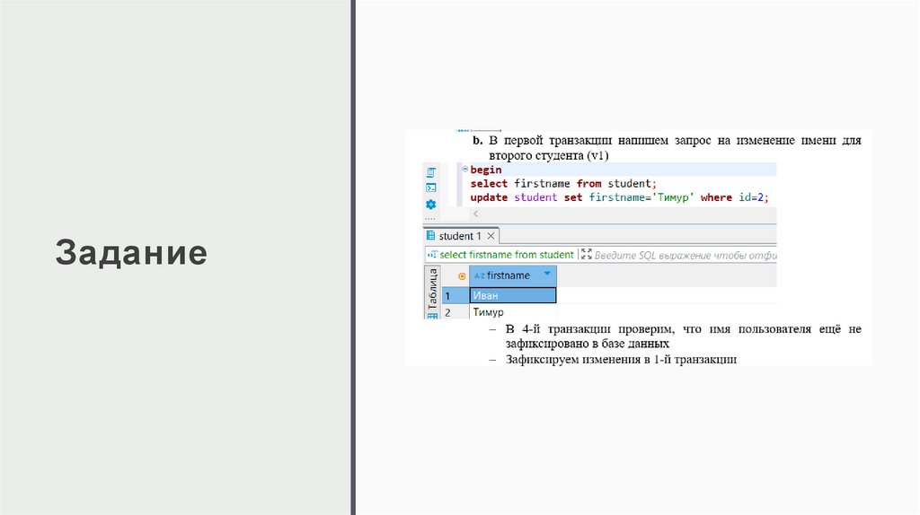Click the select firstname from student query label
The image size is (920, 515).
pyautogui.click(x=507, y=255)
